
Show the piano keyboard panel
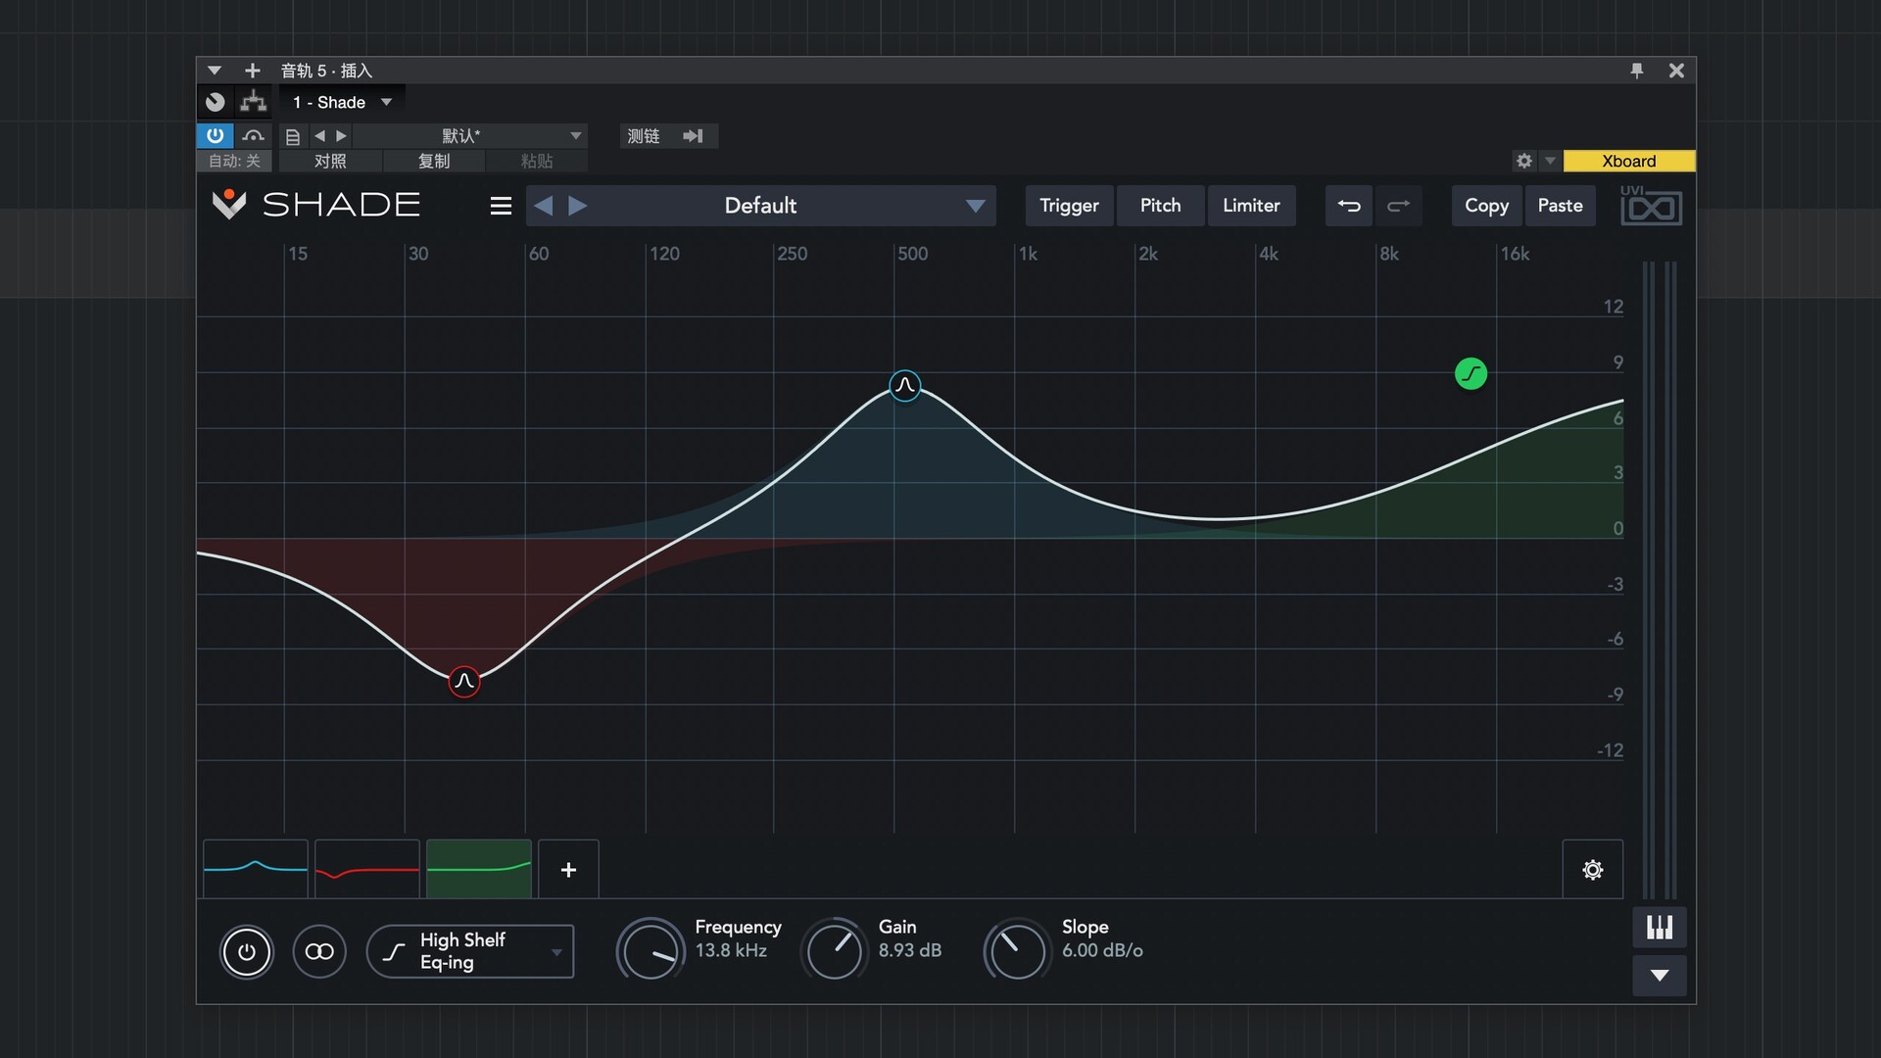coord(1660,927)
